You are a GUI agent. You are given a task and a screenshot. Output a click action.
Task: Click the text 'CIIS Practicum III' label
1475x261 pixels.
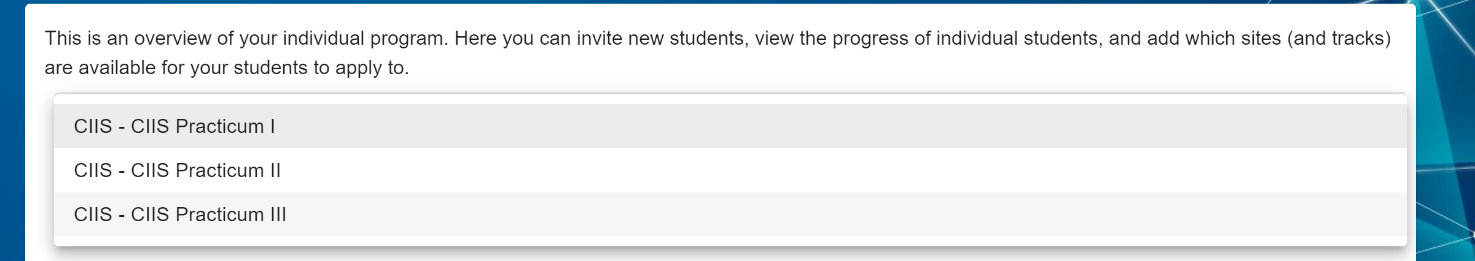209,214
